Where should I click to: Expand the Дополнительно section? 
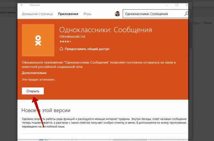click(34, 73)
